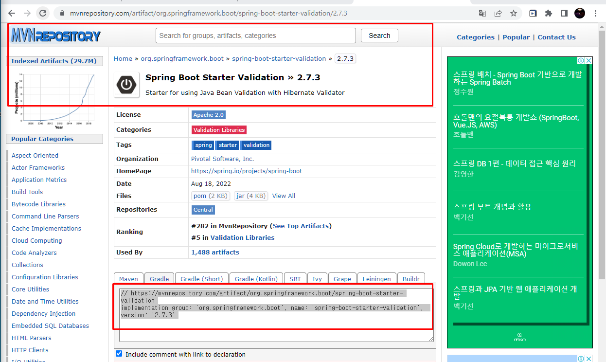Go to Home breadcrumb link
Image resolution: width=606 pixels, height=362 pixels.
pyautogui.click(x=123, y=58)
